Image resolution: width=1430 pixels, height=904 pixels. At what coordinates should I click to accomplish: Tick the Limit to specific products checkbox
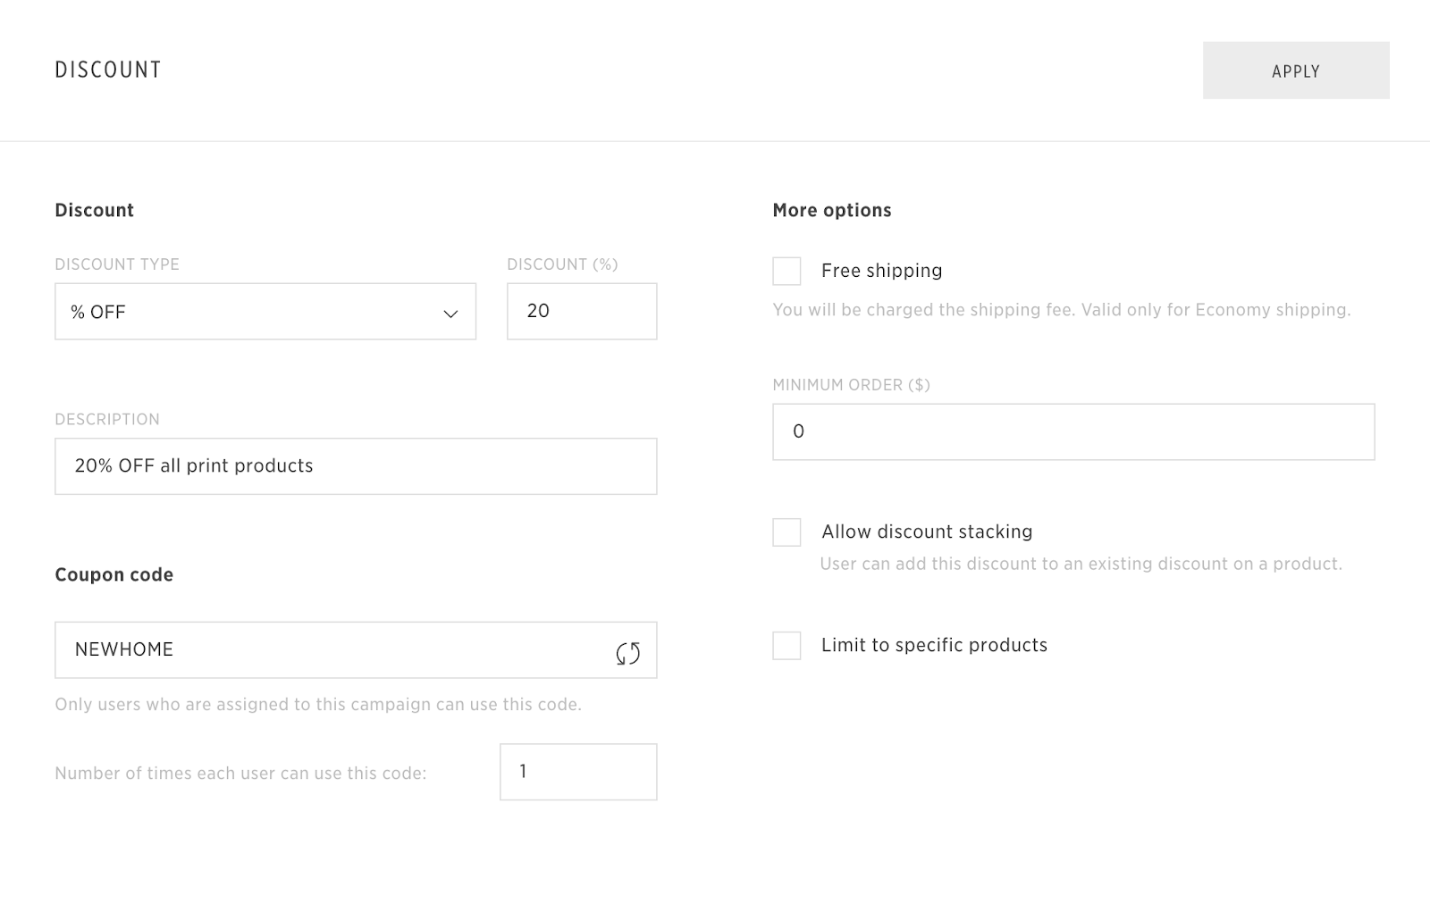coord(786,646)
